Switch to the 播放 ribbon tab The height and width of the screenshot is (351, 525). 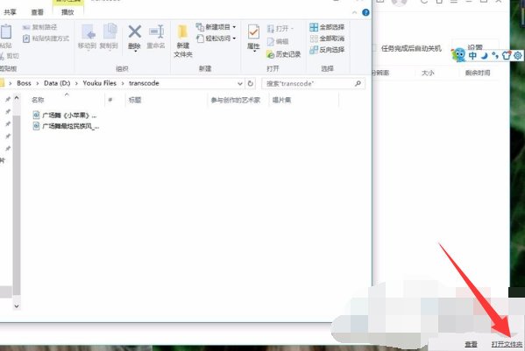pos(67,12)
